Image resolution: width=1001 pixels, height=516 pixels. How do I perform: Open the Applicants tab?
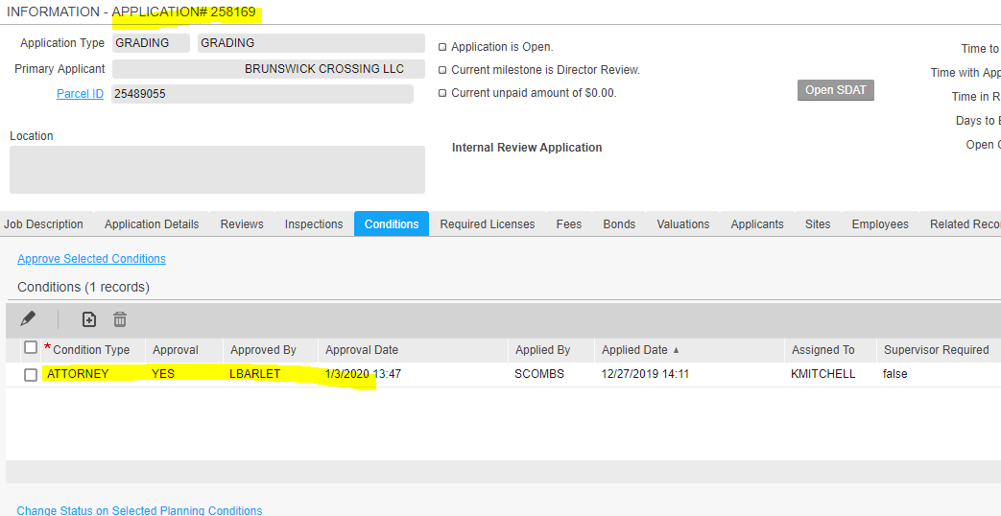[x=757, y=224]
